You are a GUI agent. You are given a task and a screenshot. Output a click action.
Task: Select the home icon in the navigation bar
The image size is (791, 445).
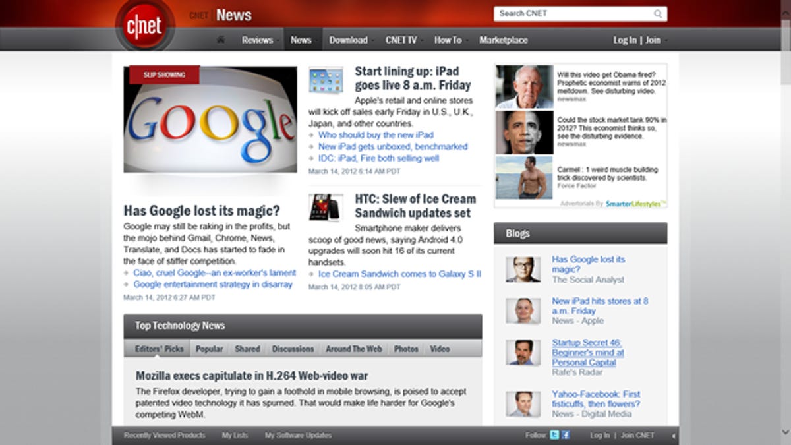click(220, 40)
